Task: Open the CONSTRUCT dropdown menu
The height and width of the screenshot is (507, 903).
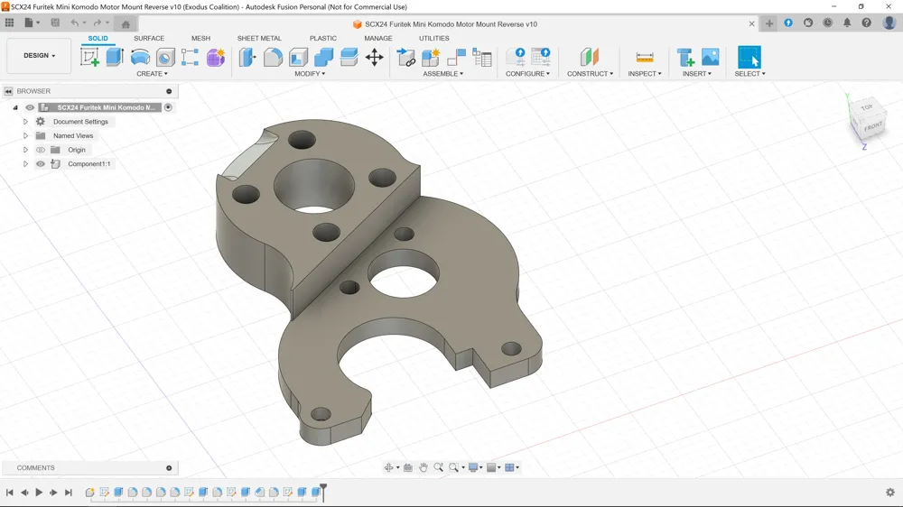Action: click(590, 74)
